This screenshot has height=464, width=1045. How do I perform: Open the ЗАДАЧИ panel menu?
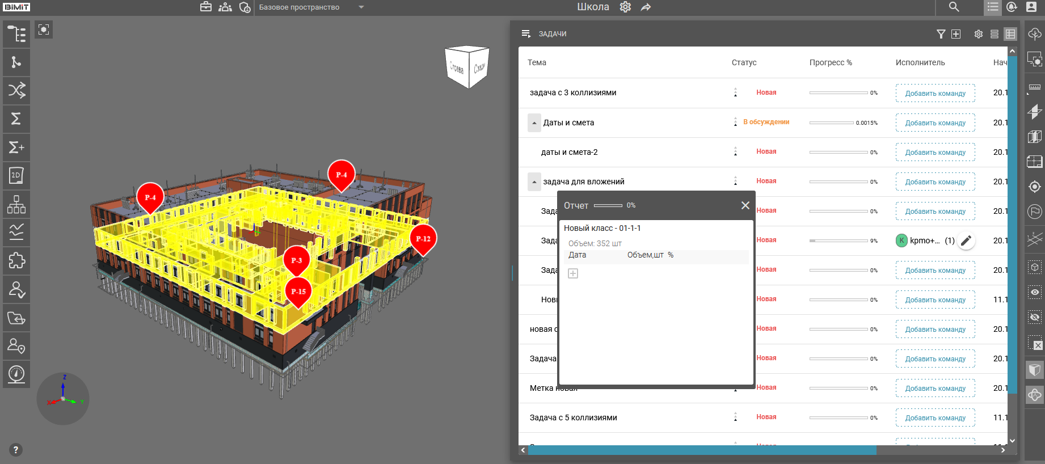526,34
